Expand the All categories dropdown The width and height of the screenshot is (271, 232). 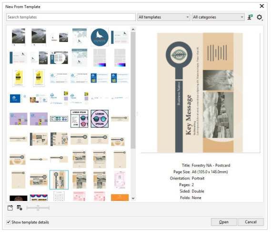click(x=218, y=17)
